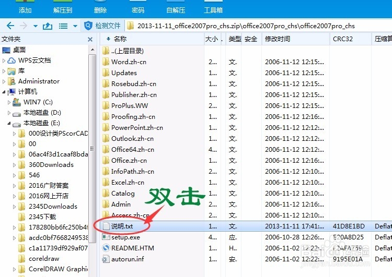Select the Outlook.zh-cn folder icon
Viewport: 392px width, 277px height.
pyautogui.click(x=106, y=139)
